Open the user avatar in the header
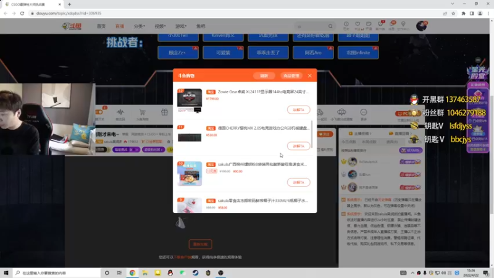Screen dimensions: 494x278 click(421, 26)
